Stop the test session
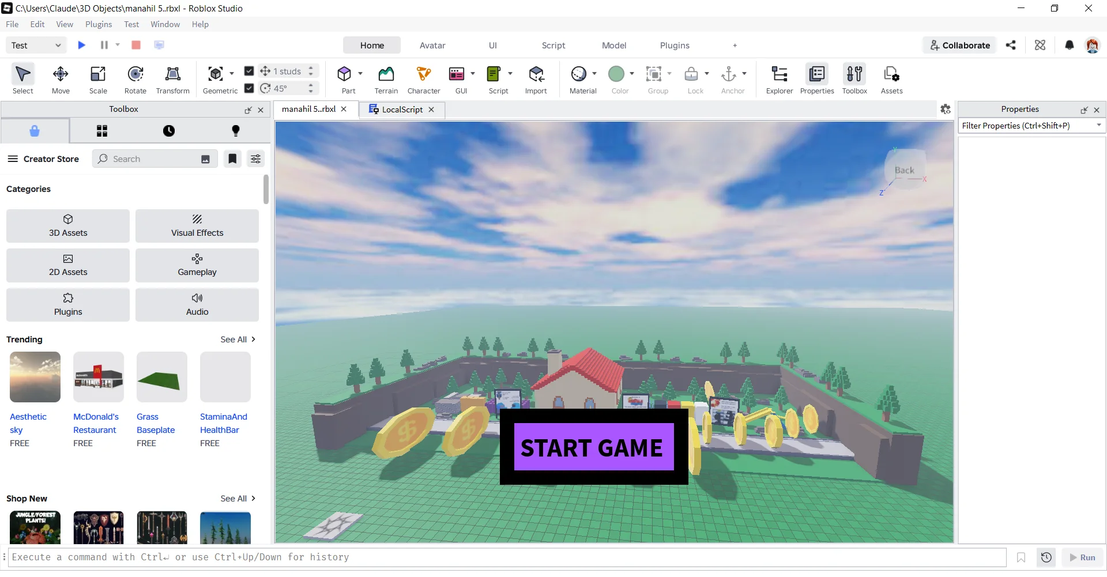1107x577 pixels. coord(136,45)
